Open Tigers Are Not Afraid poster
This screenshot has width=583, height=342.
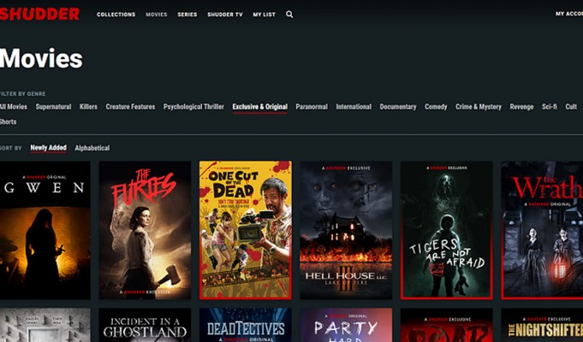point(447,230)
